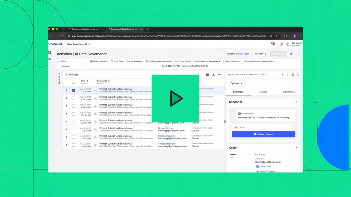This screenshot has height=197, width=351.
Task: Click activity type icon in 4:15:43 PM row
Action: pos(95,90)
